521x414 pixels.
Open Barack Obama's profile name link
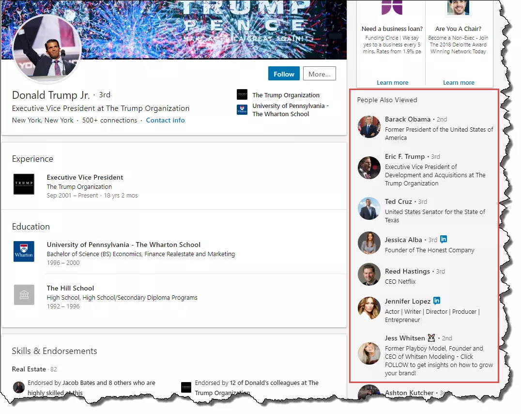coord(407,119)
